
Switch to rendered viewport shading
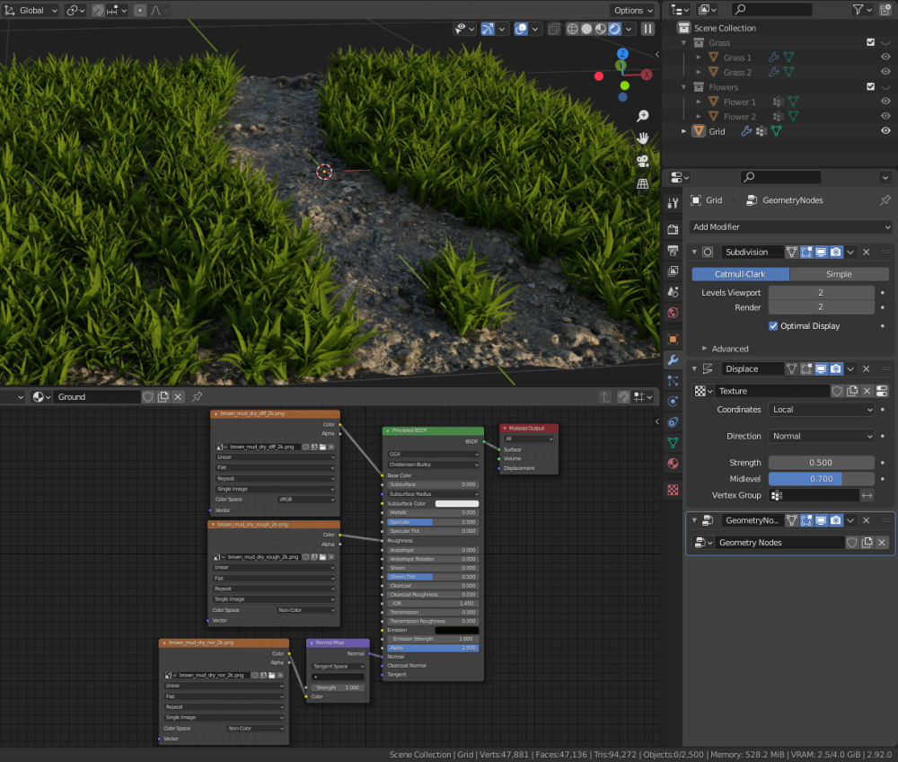(x=614, y=29)
